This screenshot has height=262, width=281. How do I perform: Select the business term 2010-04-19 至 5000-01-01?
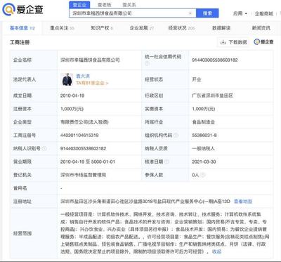tap(88, 162)
